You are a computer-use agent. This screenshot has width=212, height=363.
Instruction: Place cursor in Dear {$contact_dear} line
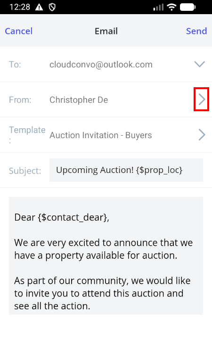tap(62, 217)
